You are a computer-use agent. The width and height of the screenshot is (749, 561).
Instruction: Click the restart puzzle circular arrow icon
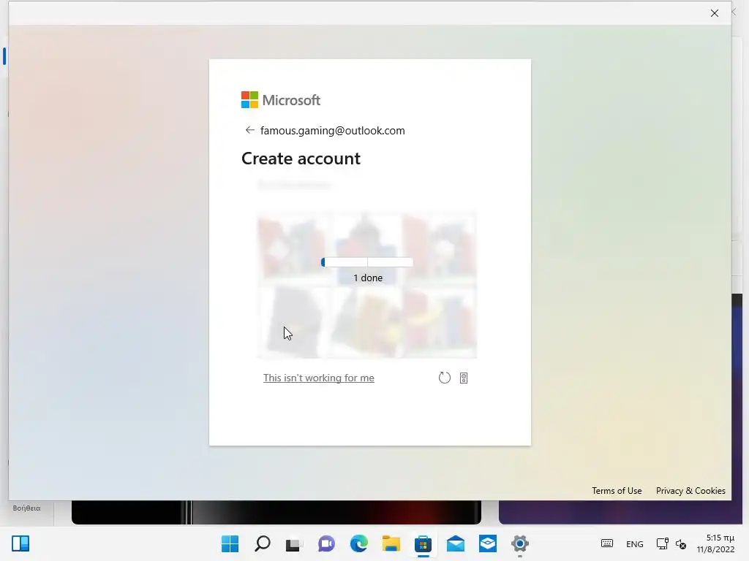pyautogui.click(x=444, y=378)
